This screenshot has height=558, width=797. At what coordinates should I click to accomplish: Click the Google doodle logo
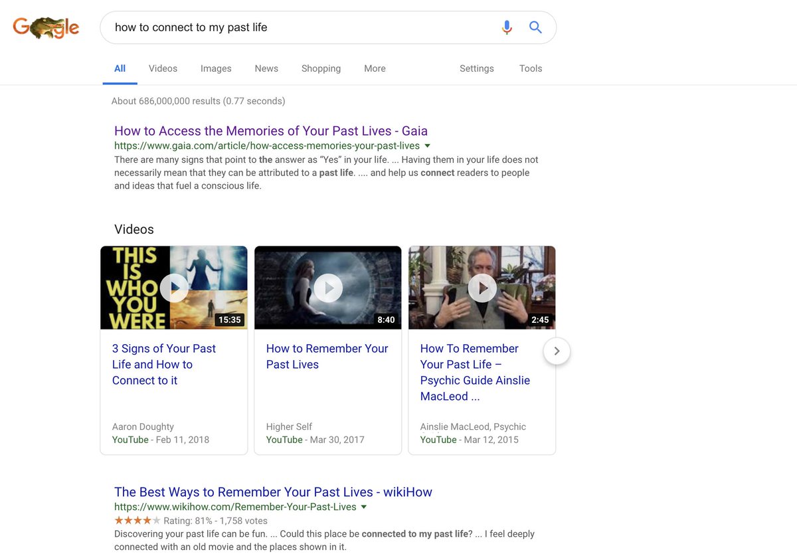[46, 28]
